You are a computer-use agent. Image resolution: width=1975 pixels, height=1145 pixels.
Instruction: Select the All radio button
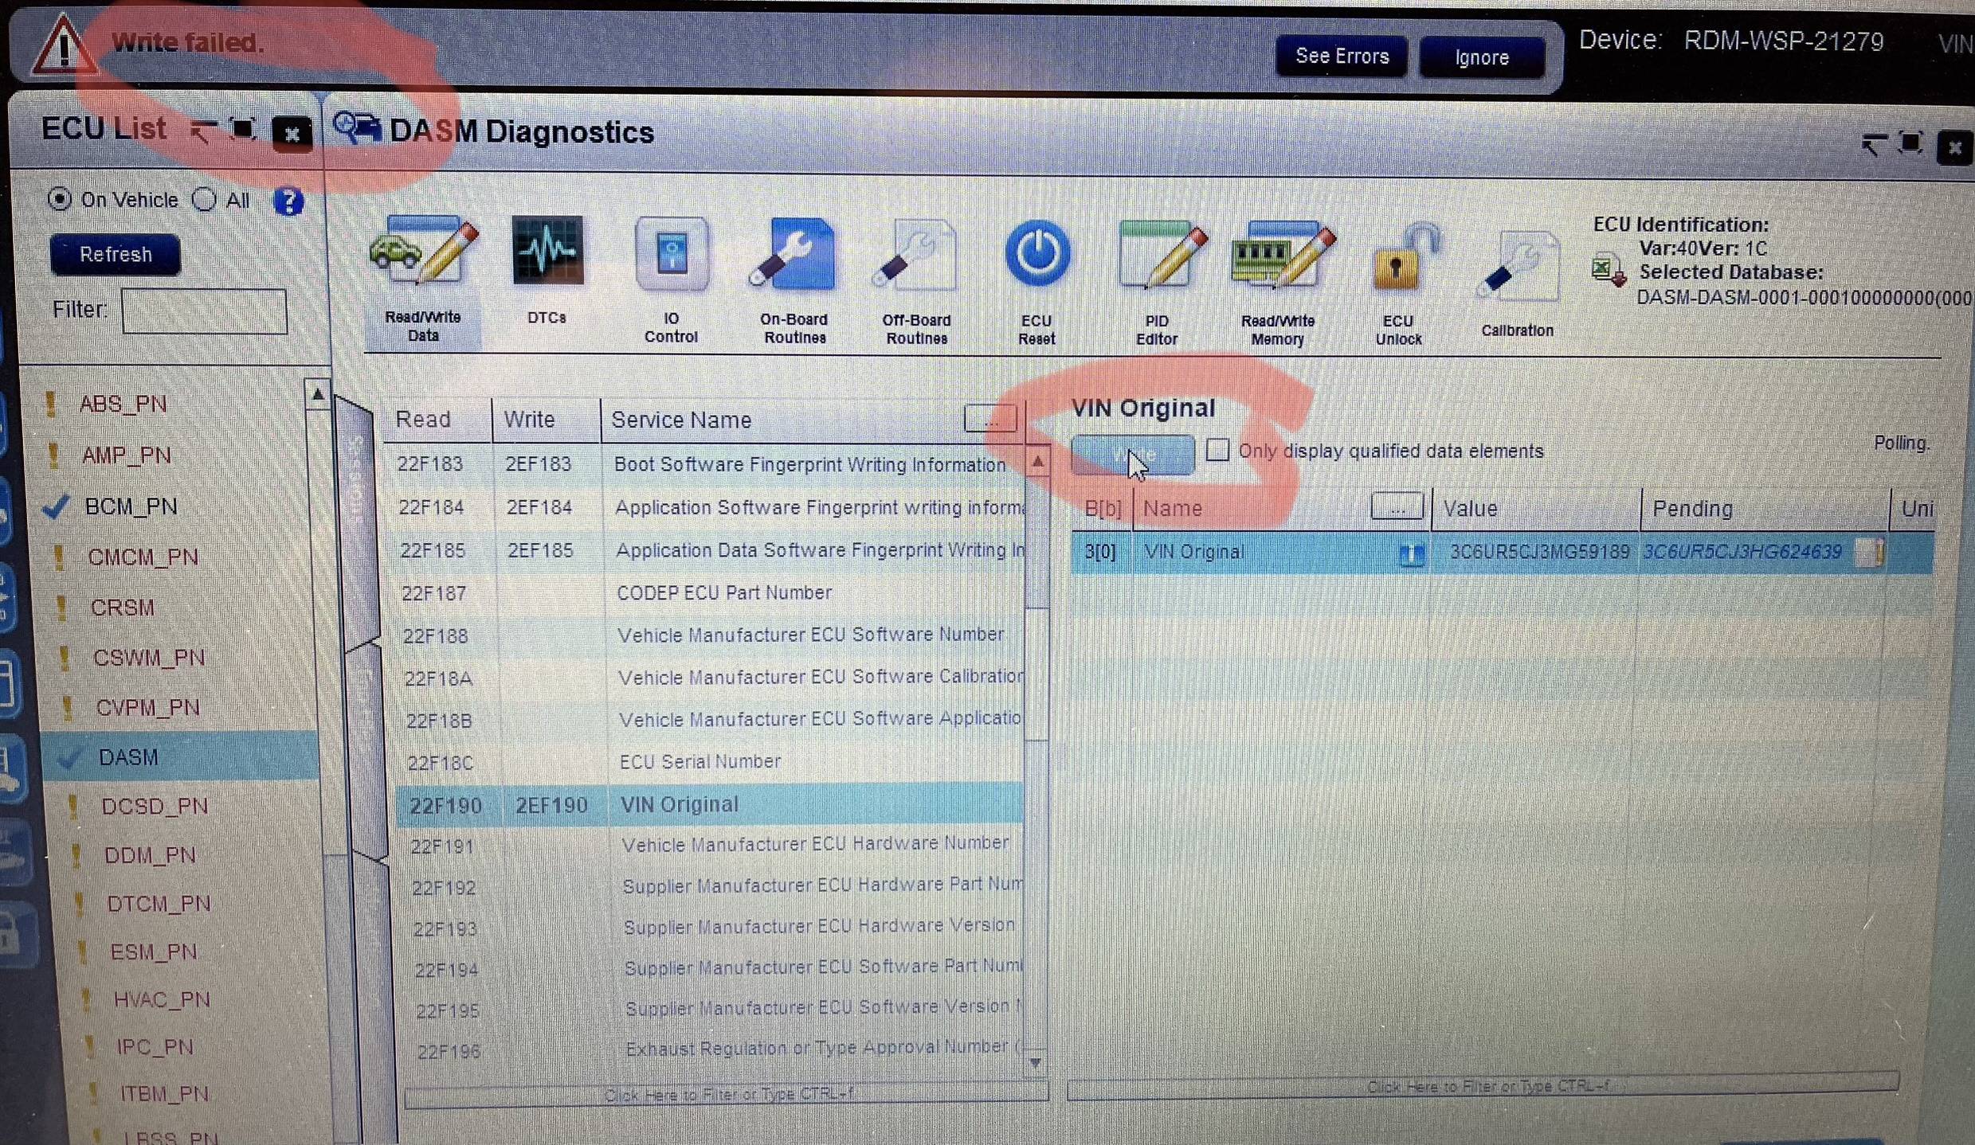click(205, 199)
